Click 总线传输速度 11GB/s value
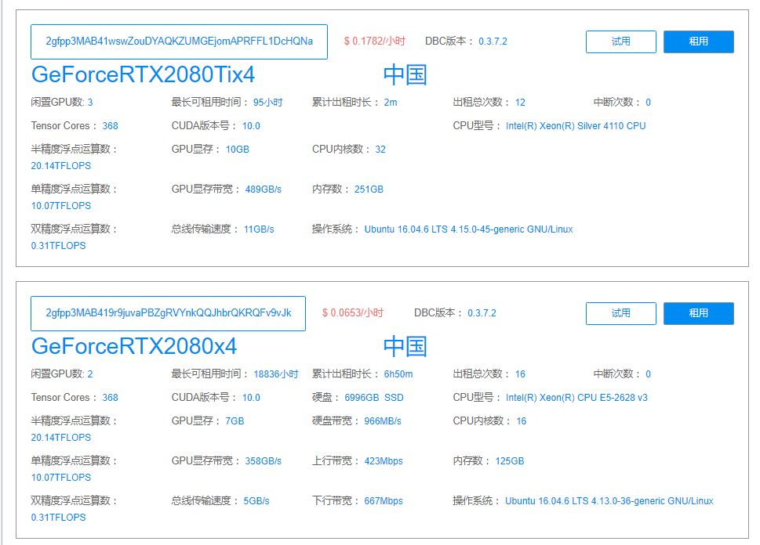 [x=259, y=229]
